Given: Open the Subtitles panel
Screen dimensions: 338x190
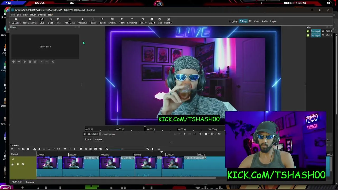Looking at the screenshot, I should [x=168, y=21].
